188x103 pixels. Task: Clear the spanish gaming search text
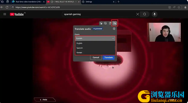pyautogui.click(x=138, y=14)
